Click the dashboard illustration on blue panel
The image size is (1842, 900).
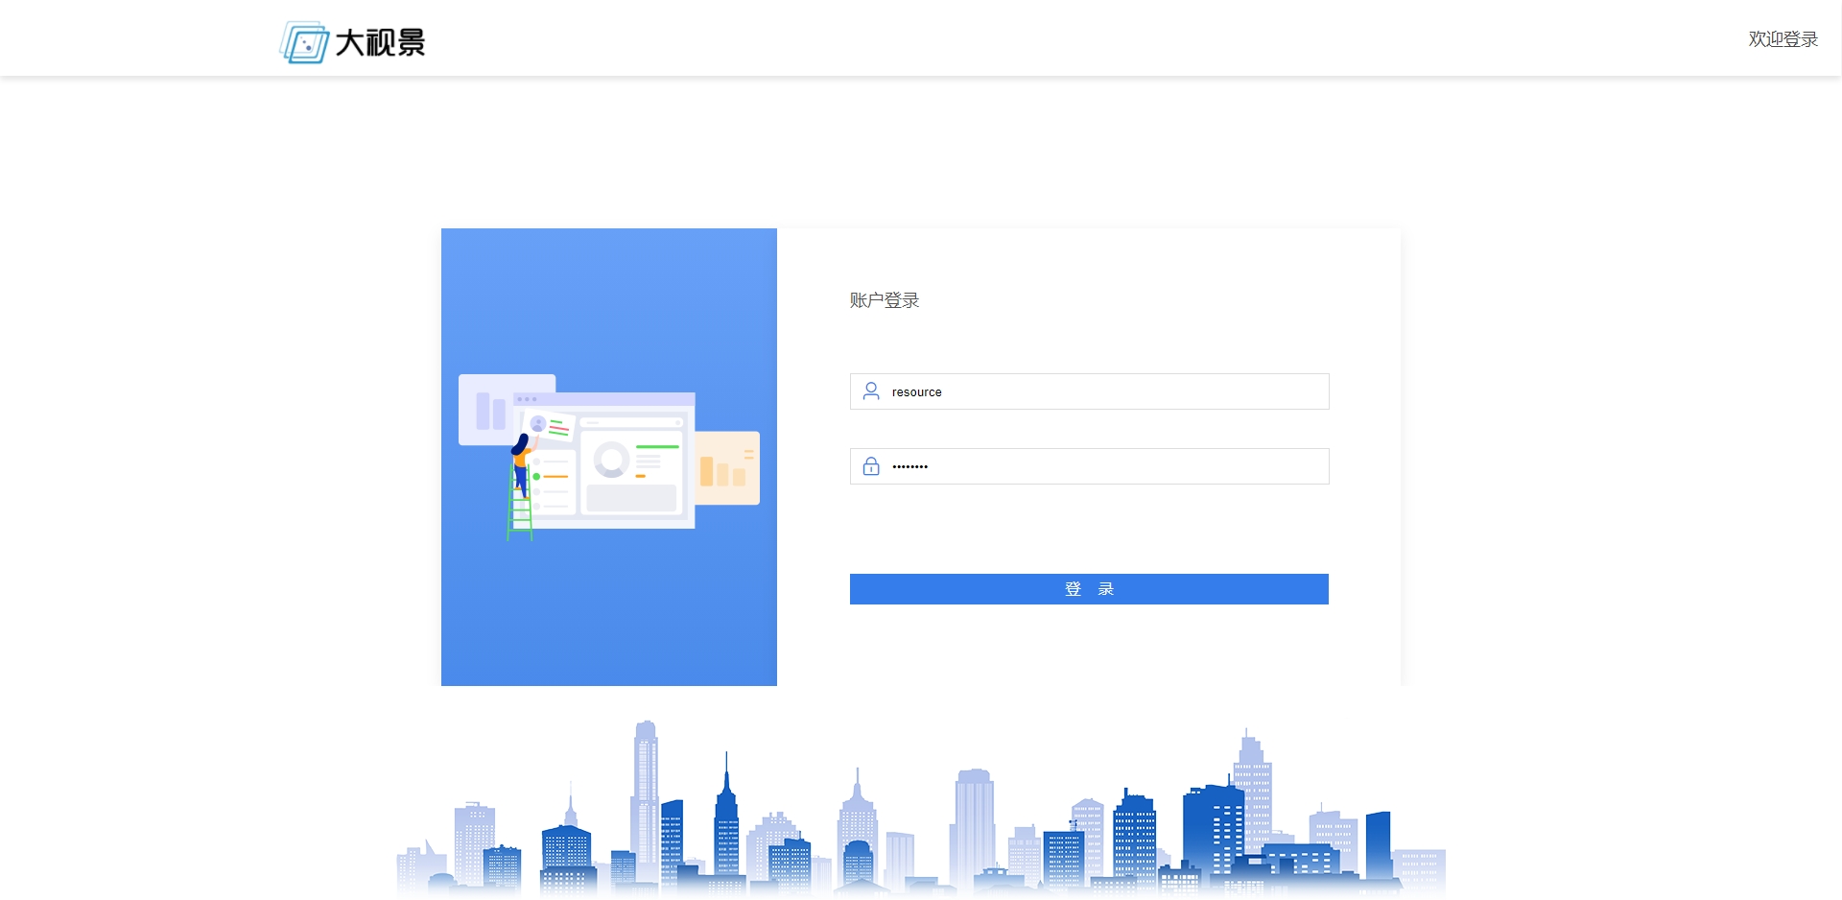click(609, 457)
